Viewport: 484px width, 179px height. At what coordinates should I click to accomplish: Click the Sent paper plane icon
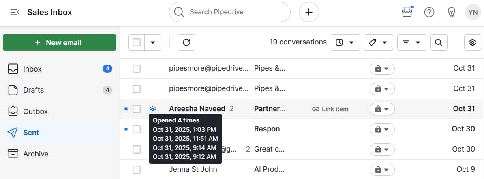point(13,133)
